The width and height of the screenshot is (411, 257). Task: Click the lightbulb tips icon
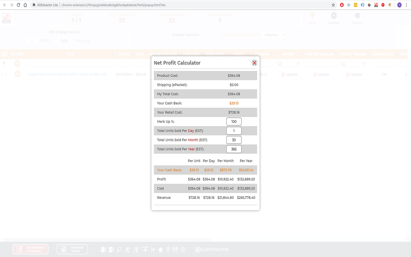pyautogui.click(x=168, y=250)
